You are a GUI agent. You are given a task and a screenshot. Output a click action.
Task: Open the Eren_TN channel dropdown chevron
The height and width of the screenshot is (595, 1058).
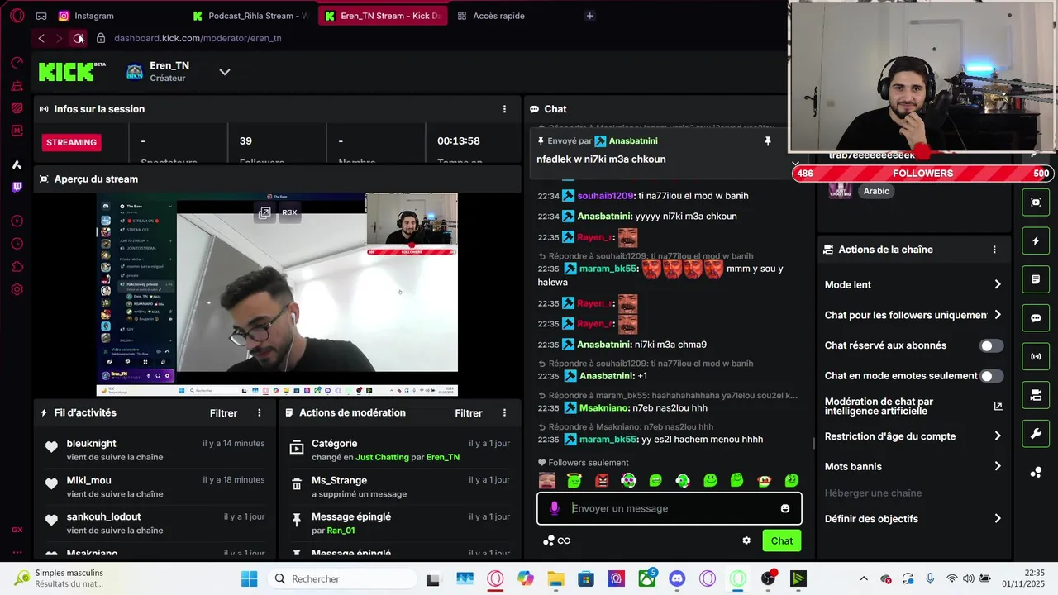pyautogui.click(x=224, y=72)
